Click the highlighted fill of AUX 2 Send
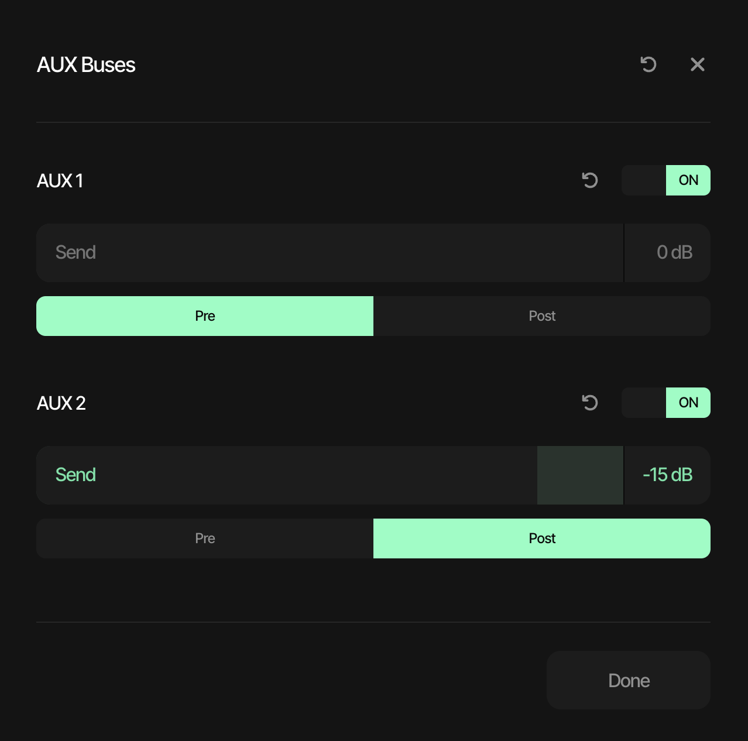Screen dimensions: 748x741 (580, 475)
